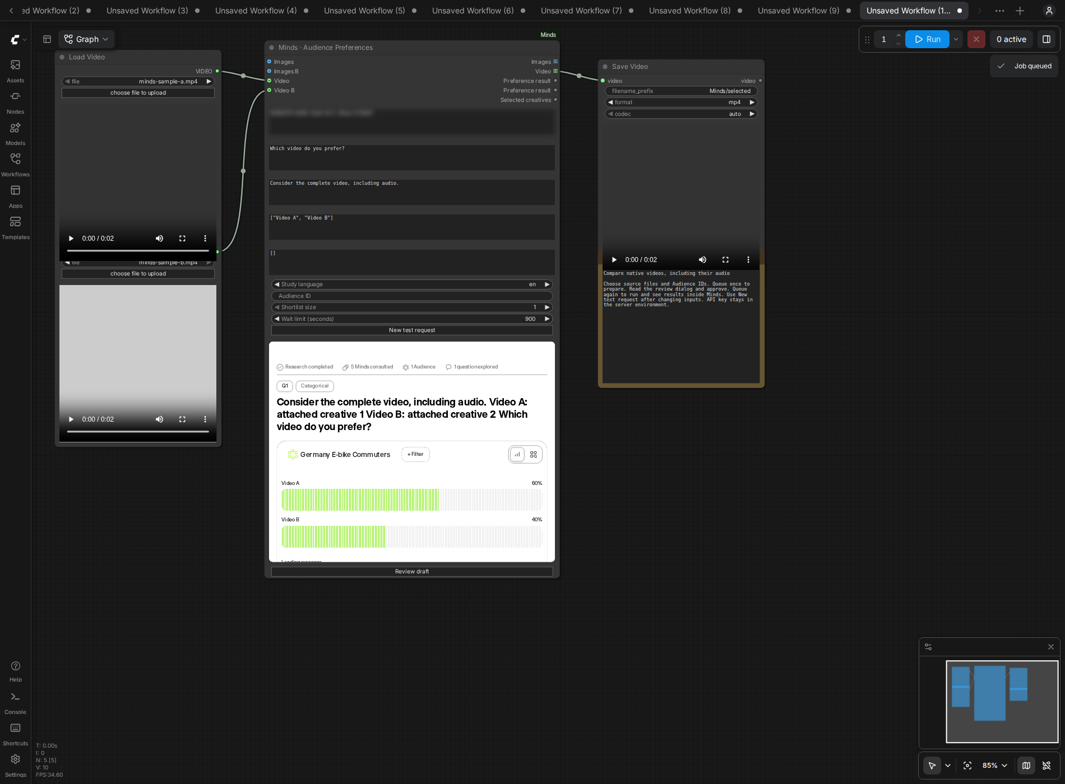Open the Workflows sidebar panel
This screenshot has width=1065, height=784.
15,165
